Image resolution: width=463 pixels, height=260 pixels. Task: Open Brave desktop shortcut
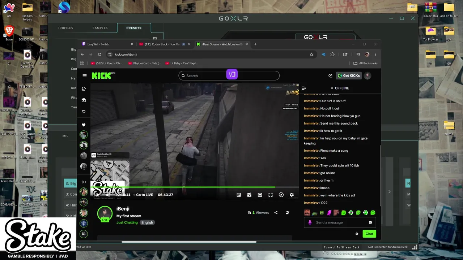point(9,33)
